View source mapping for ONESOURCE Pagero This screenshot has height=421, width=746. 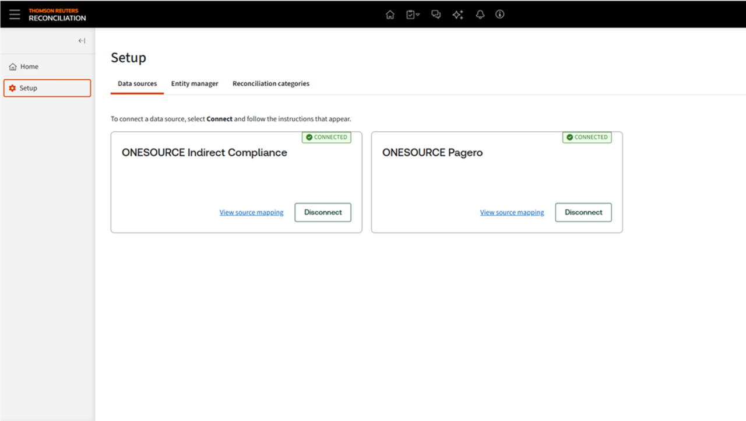512,212
